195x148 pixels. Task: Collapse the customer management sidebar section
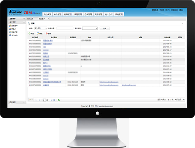tap(24, 22)
